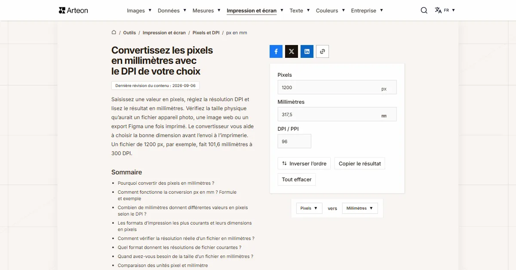Copy the page link icon
Viewport: 516px width, 270px height.
click(322, 51)
